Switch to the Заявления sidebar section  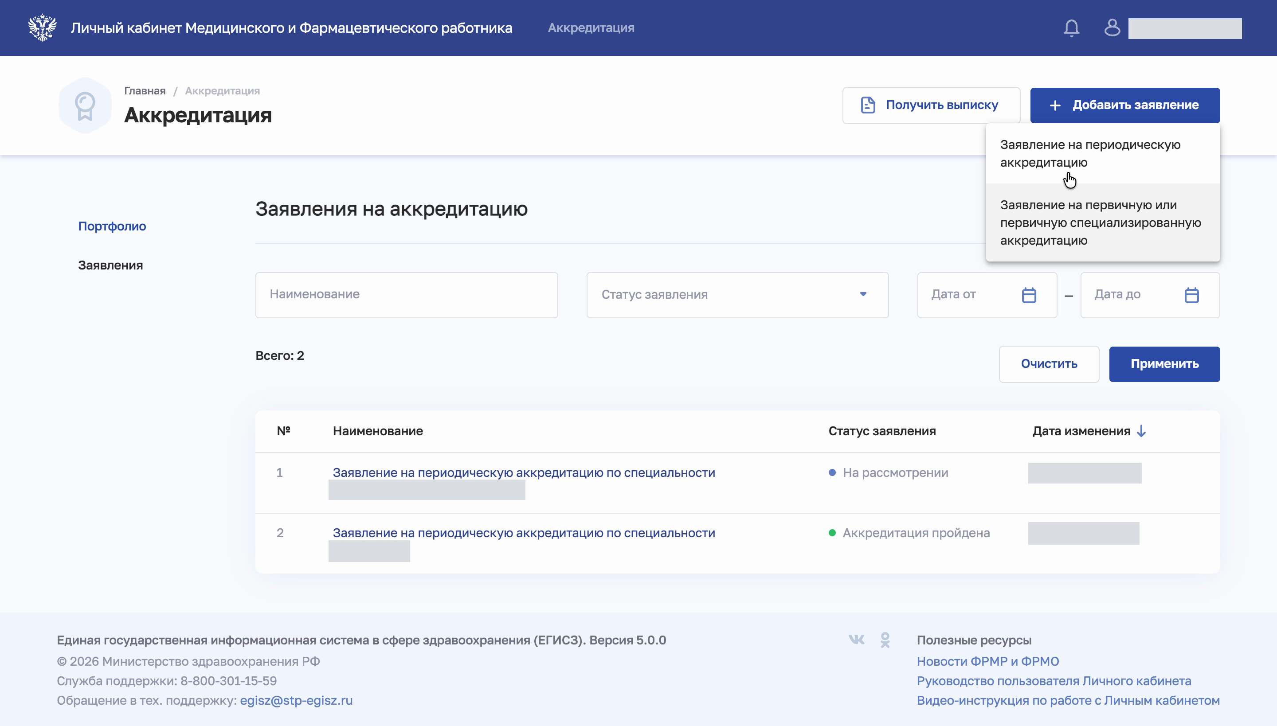click(110, 265)
